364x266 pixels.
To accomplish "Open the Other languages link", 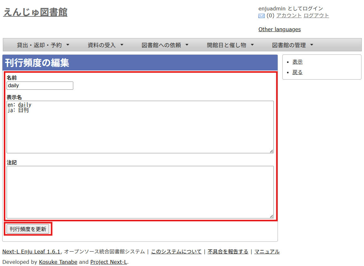I will pyautogui.click(x=279, y=29).
